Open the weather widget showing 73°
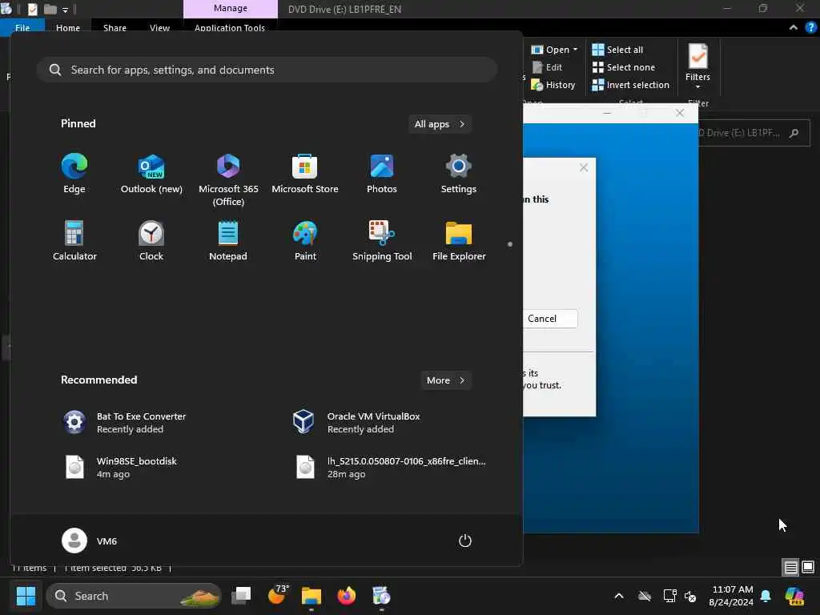Screen dimensions: 820x615 point(277,595)
